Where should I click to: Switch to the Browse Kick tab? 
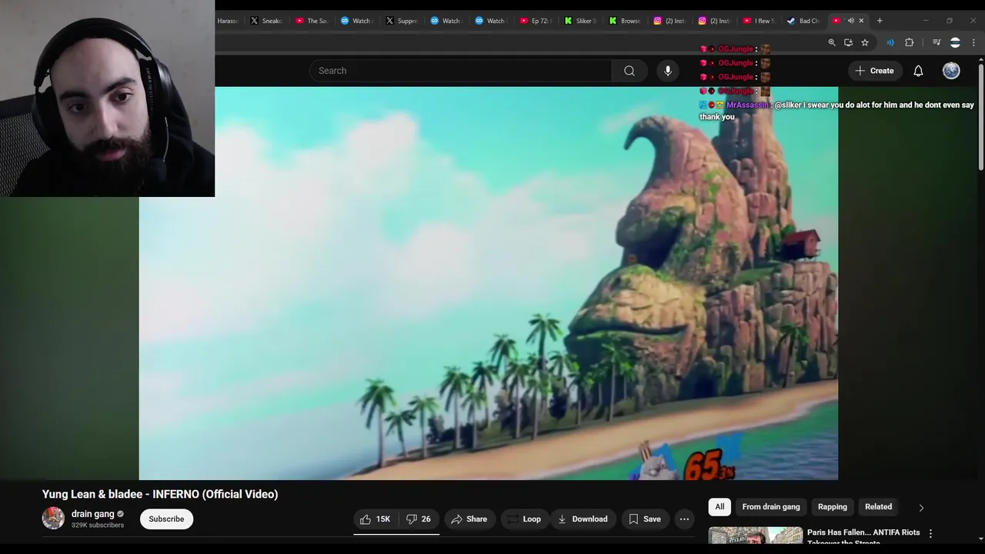tap(625, 21)
